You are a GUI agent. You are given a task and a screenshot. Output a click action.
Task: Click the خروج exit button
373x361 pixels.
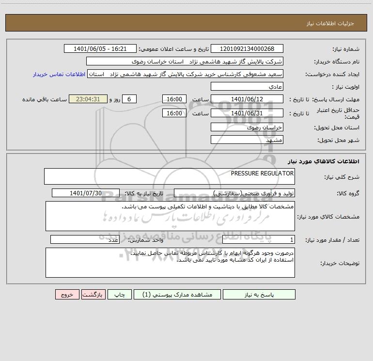pos(67,294)
